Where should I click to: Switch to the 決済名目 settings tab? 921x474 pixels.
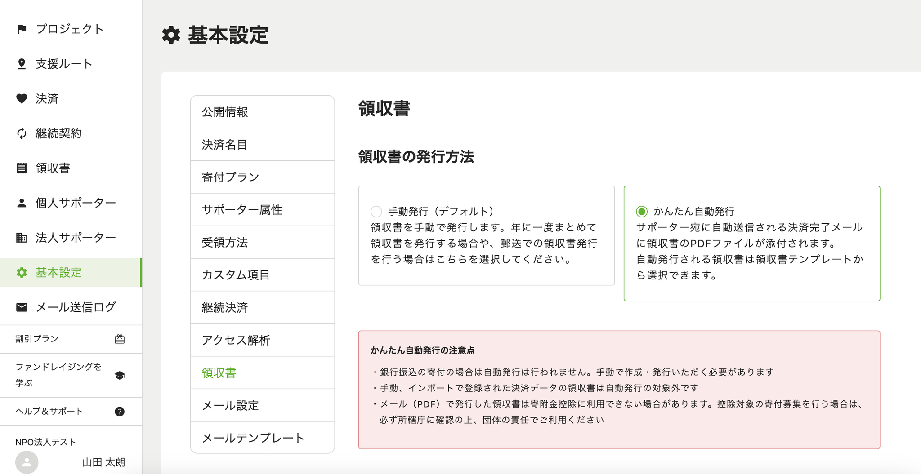pyautogui.click(x=263, y=145)
